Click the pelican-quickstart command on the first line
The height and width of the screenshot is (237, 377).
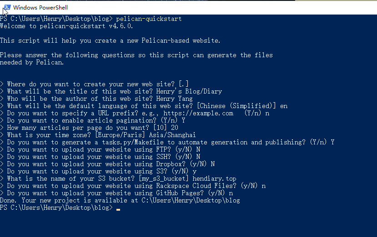pos(149,19)
